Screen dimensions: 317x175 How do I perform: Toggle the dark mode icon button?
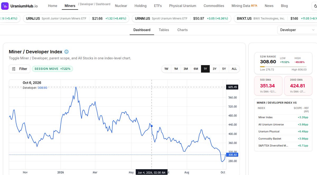315,6
